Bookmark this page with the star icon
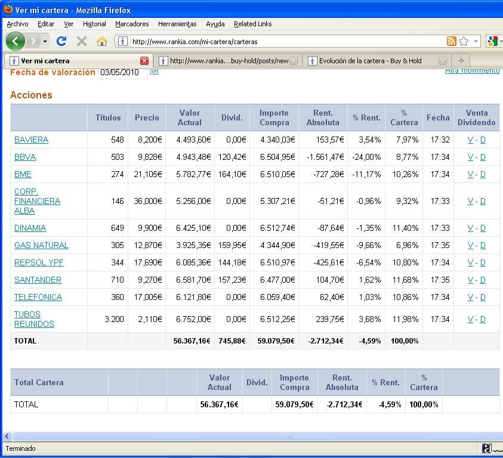The width and height of the screenshot is (503, 458). coord(464,41)
